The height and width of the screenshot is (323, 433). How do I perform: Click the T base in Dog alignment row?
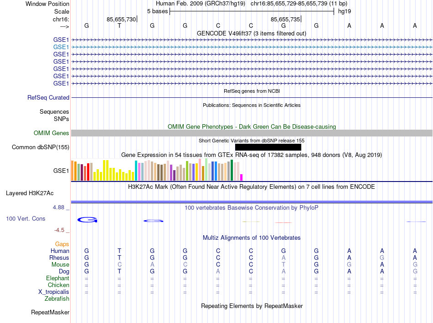pos(119,272)
